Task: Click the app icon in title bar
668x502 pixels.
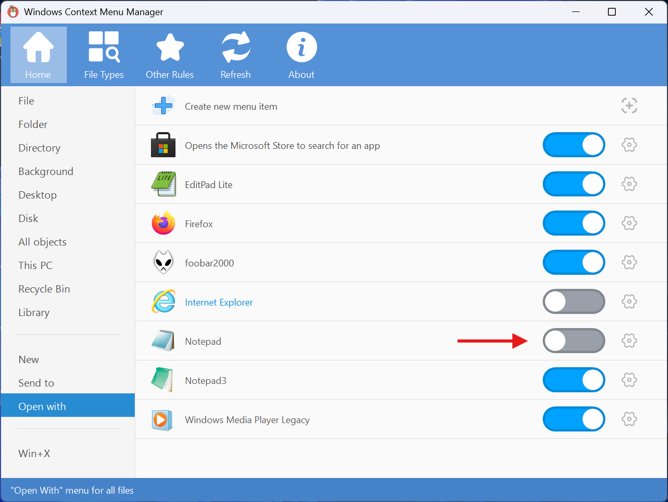Action: point(13,11)
